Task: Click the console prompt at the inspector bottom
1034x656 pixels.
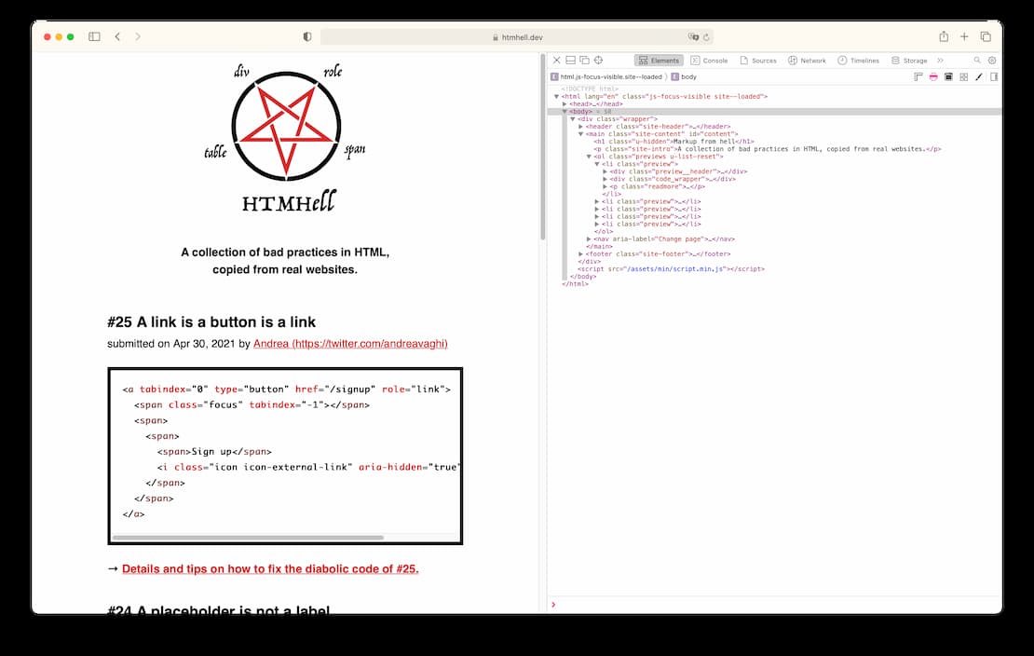Action: click(x=775, y=605)
